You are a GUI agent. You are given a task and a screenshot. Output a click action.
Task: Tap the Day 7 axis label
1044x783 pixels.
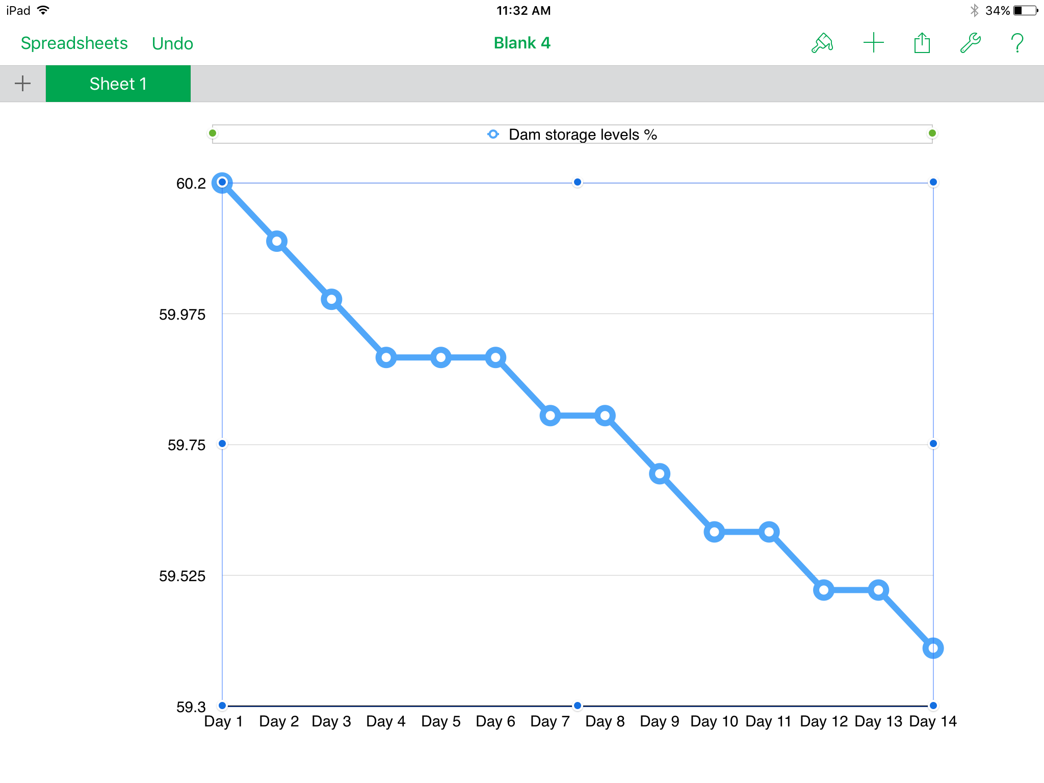point(550,721)
